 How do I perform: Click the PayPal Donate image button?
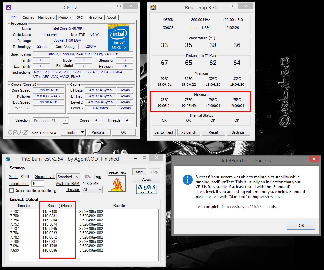(147, 189)
